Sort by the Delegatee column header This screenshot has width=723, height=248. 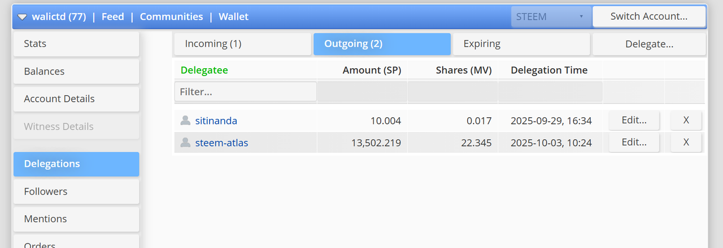204,70
